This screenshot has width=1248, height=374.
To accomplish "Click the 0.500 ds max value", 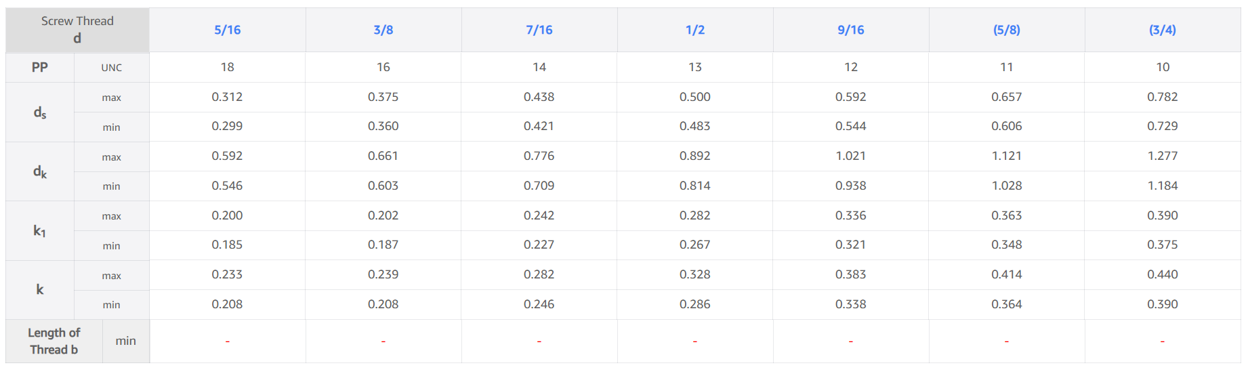I will [x=695, y=97].
